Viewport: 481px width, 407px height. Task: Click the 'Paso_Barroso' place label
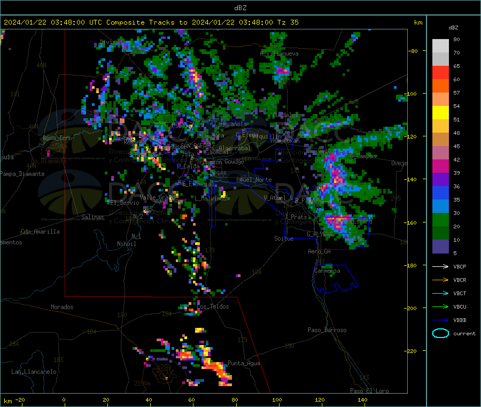point(327,330)
